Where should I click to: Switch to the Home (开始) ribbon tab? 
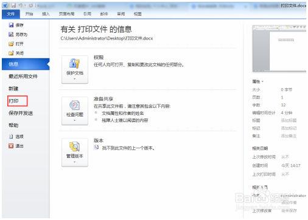tap(29, 14)
